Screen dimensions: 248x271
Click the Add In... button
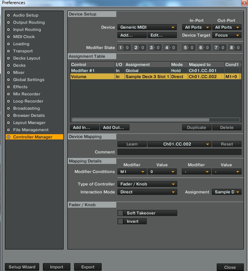85,127
